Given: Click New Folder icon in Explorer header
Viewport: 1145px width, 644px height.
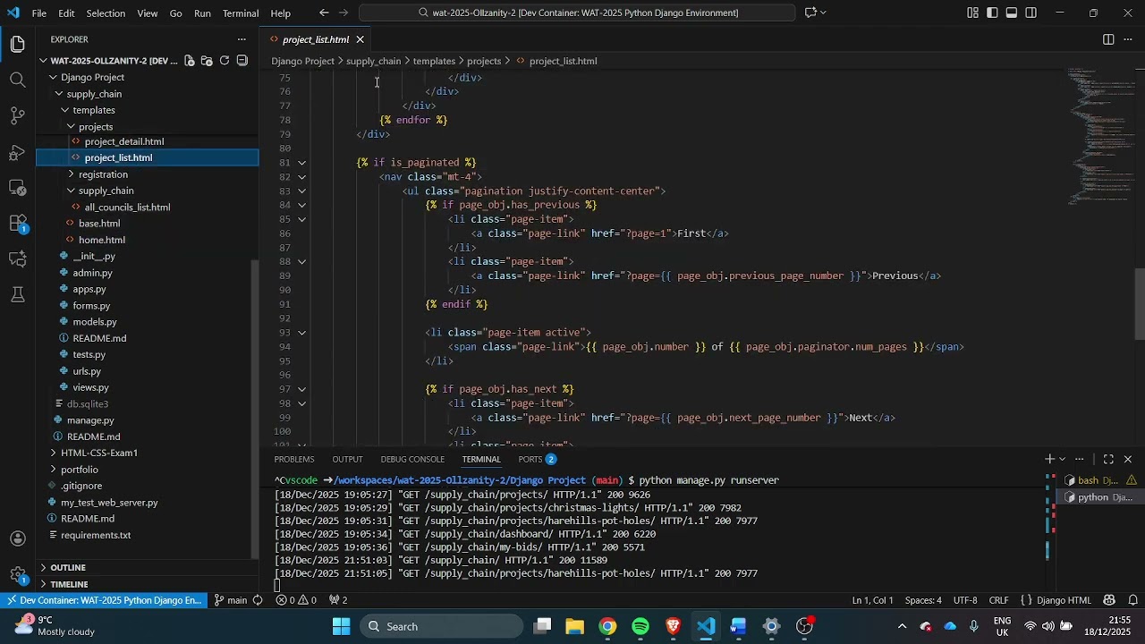Looking at the screenshot, I should tap(207, 61).
